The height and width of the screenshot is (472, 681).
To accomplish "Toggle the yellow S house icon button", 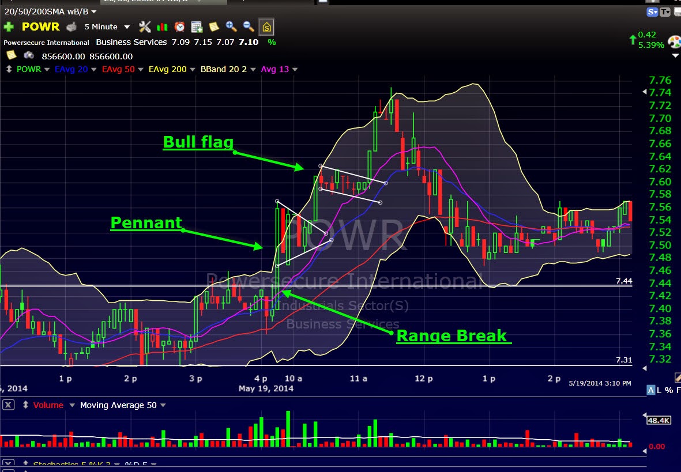I will (266, 27).
